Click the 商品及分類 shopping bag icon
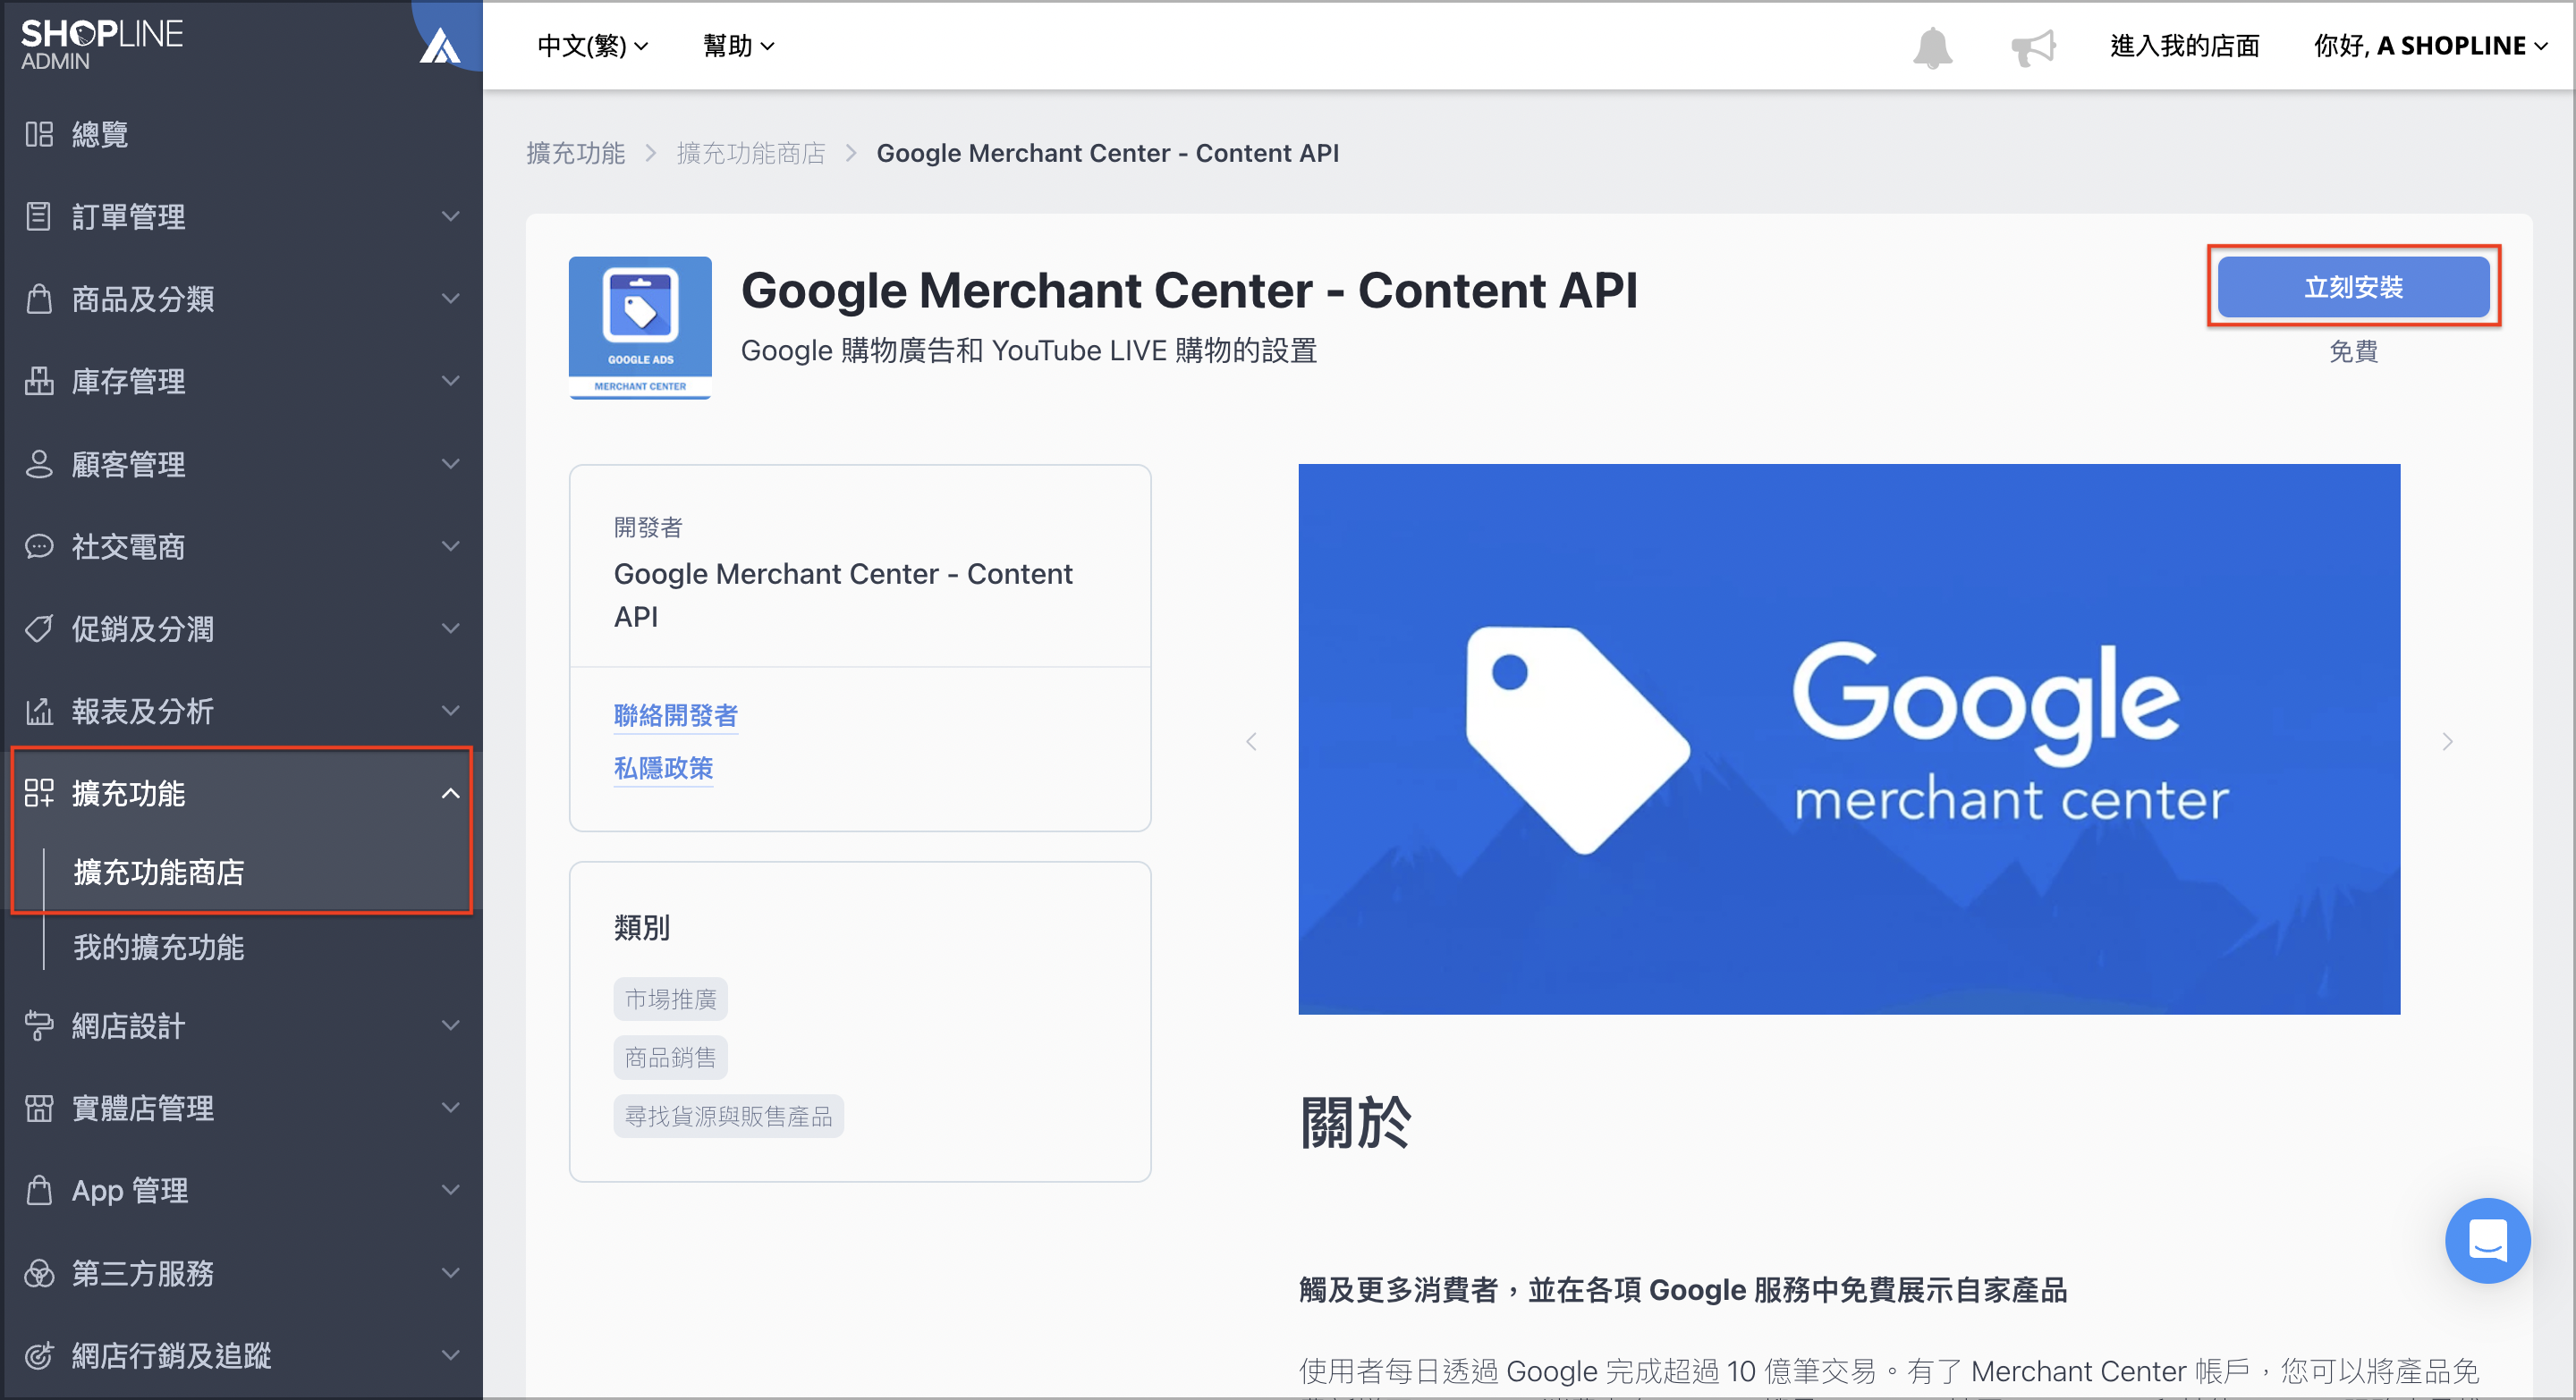The width and height of the screenshot is (2576, 1400). (39, 299)
